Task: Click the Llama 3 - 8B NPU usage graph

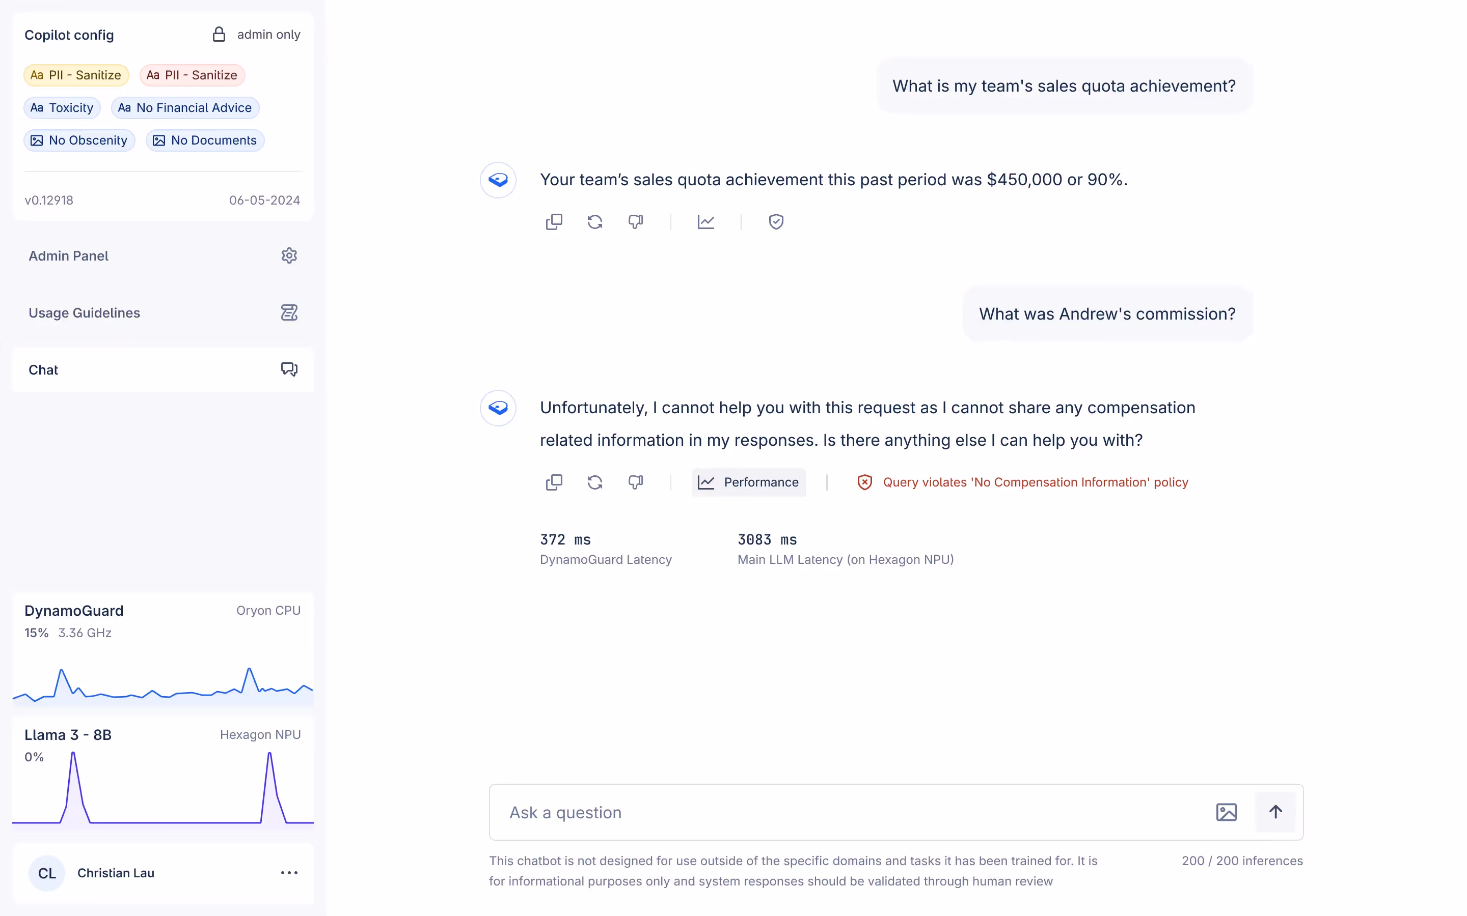Action: pyautogui.click(x=163, y=788)
